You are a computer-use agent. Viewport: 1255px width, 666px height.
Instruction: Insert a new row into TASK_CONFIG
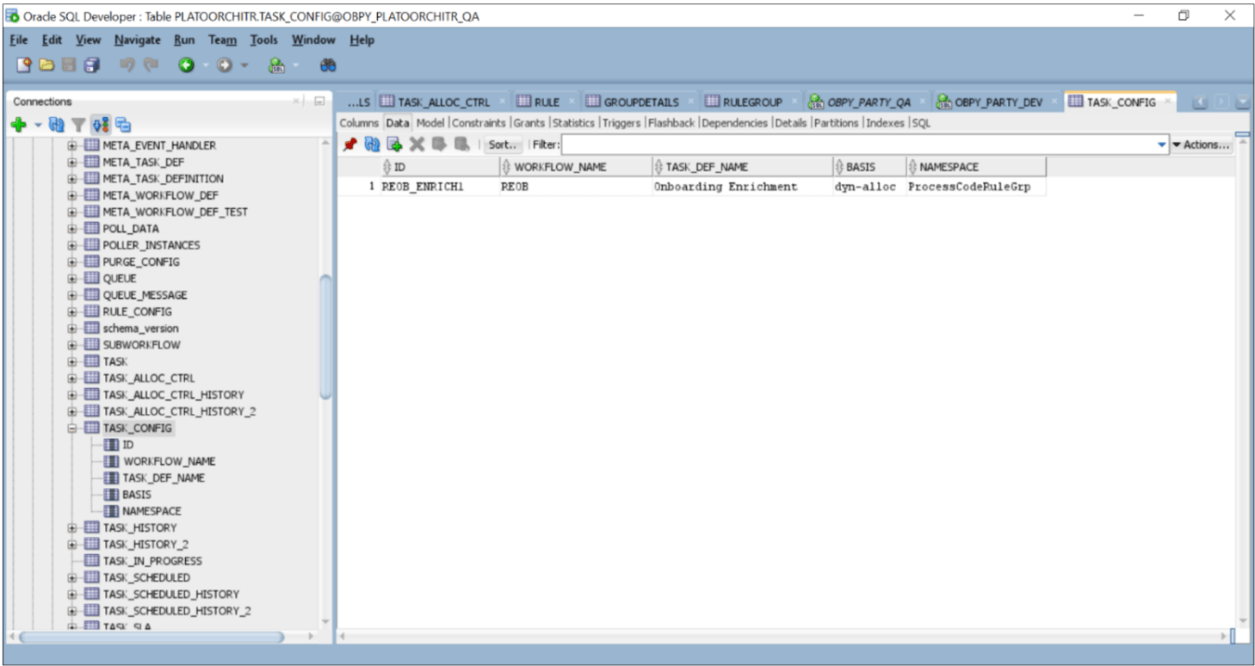coord(394,145)
